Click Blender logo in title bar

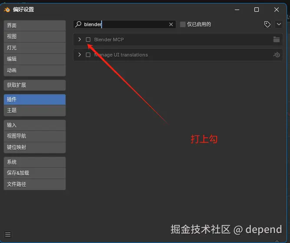coord(7,10)
